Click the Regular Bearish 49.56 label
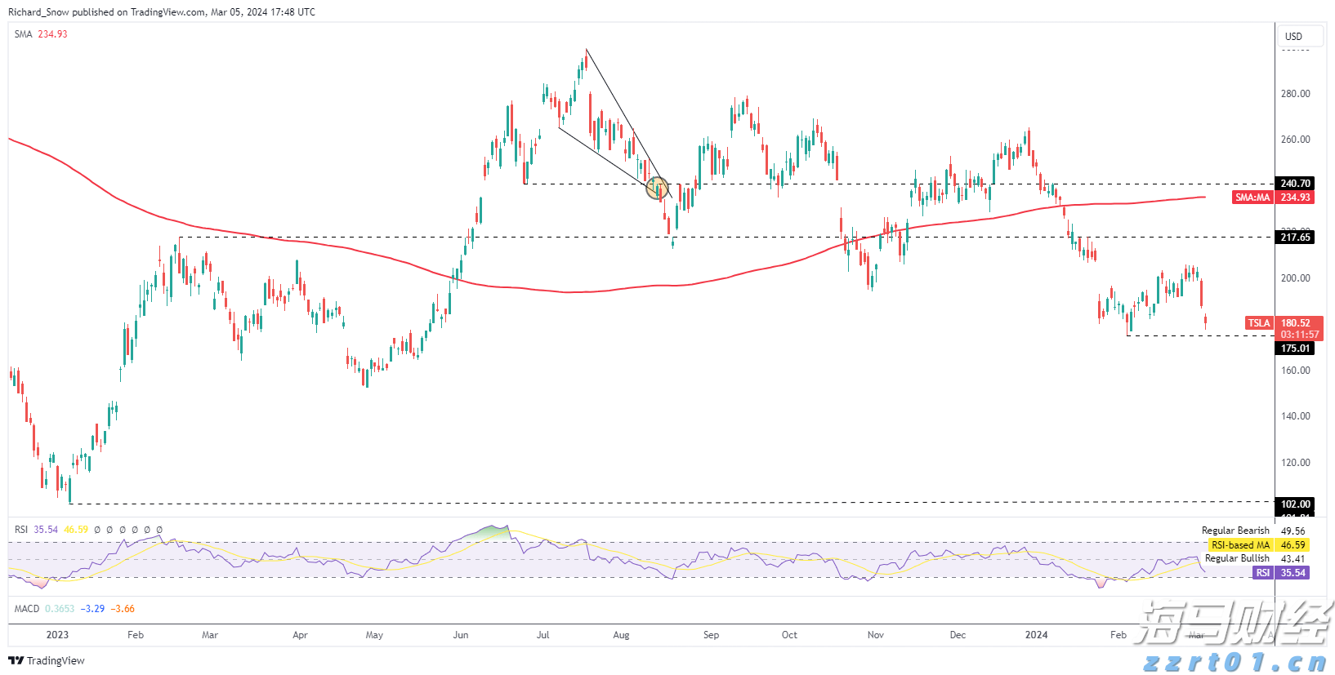 click(x=1253, y=531)
